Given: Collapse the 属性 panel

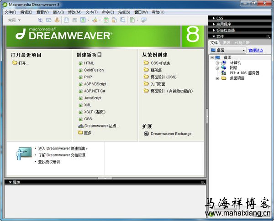Looking at the screenshot, I should 11,182.
